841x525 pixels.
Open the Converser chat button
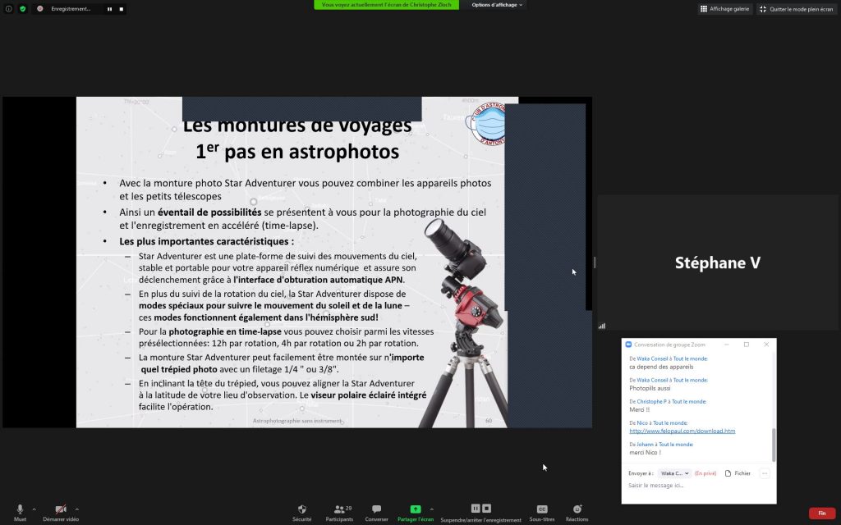[x=376, y=512]
